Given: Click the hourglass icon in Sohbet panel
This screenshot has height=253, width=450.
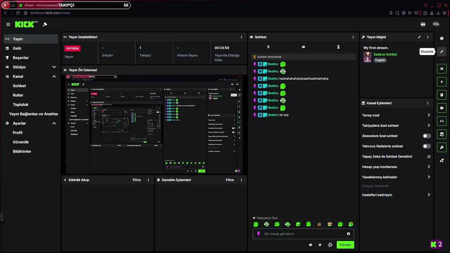Looking at the screenshot, I should tap(338, 47).
